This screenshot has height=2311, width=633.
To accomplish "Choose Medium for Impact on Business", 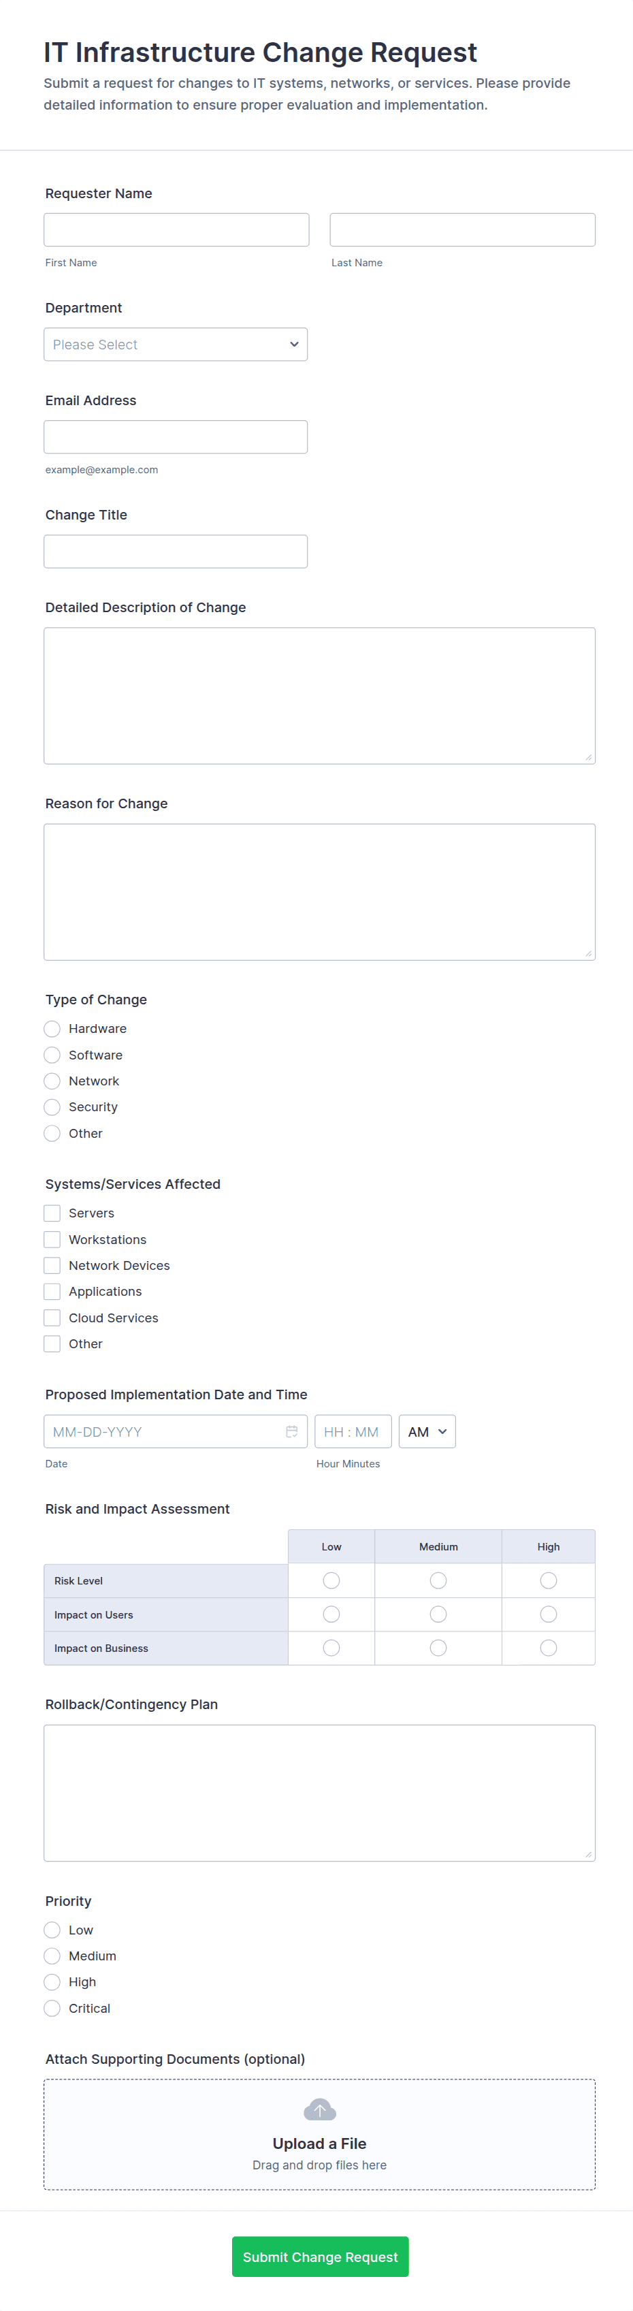I will click(438, 1647).
